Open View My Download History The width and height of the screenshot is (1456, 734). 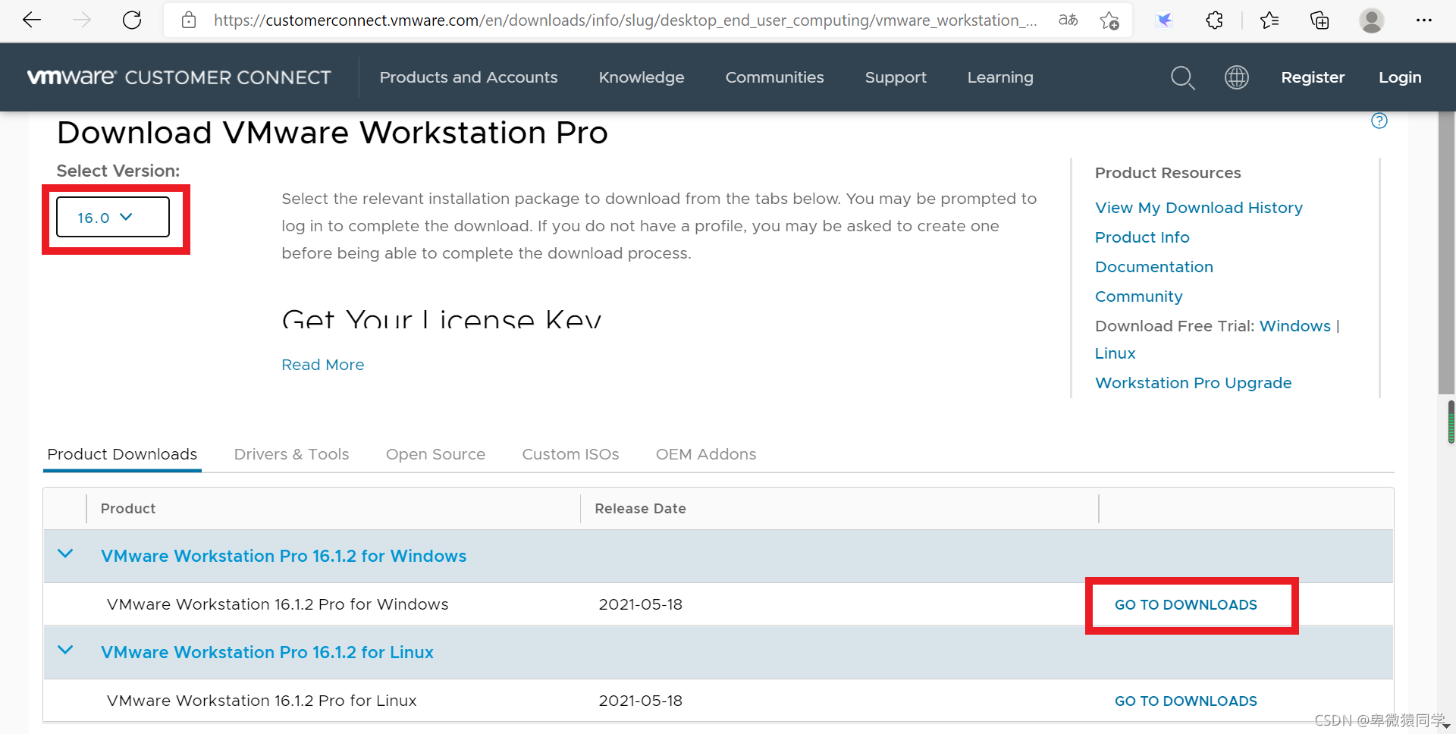coord(1199,208)
